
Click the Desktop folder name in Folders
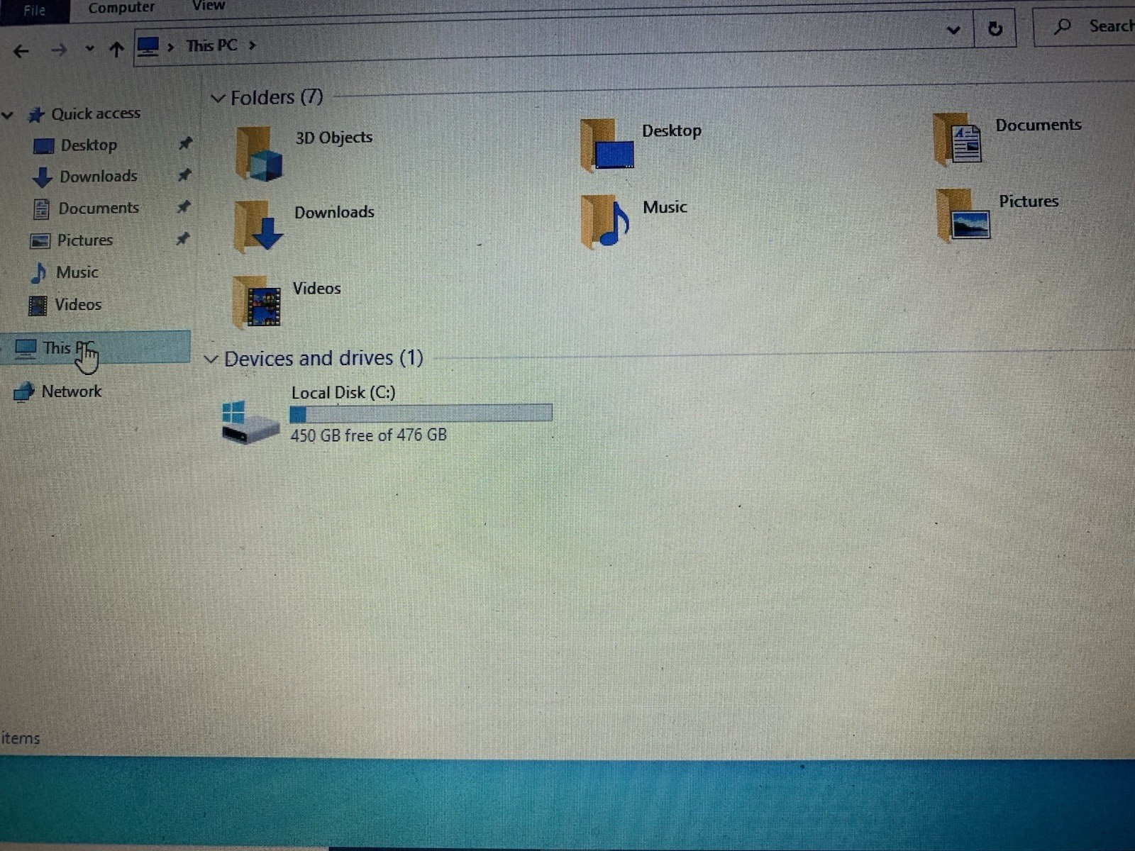pyautogui.click(x=672, y=130)
